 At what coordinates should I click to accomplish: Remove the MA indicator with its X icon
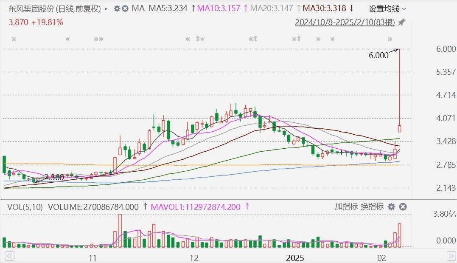126,8
